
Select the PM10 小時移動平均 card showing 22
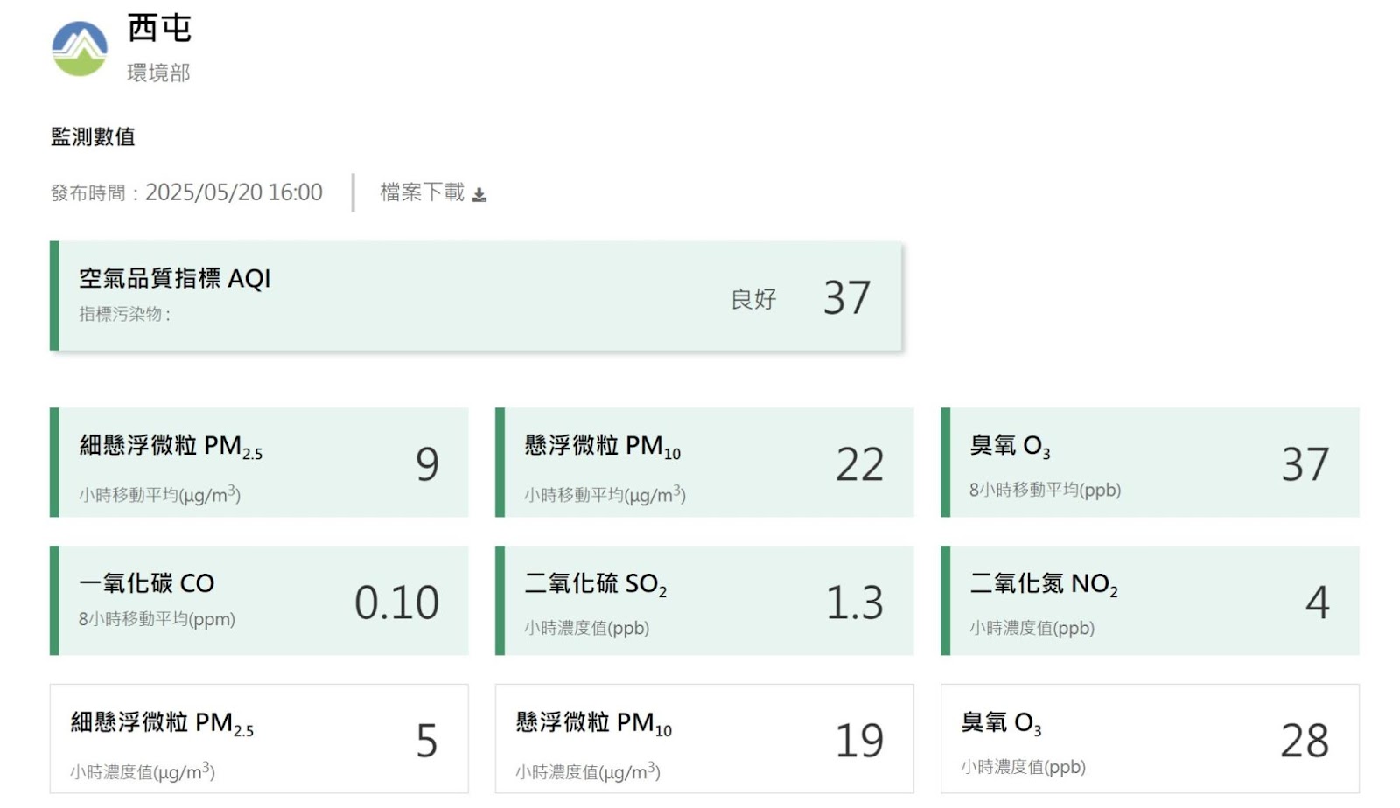[x=704, y=463]
